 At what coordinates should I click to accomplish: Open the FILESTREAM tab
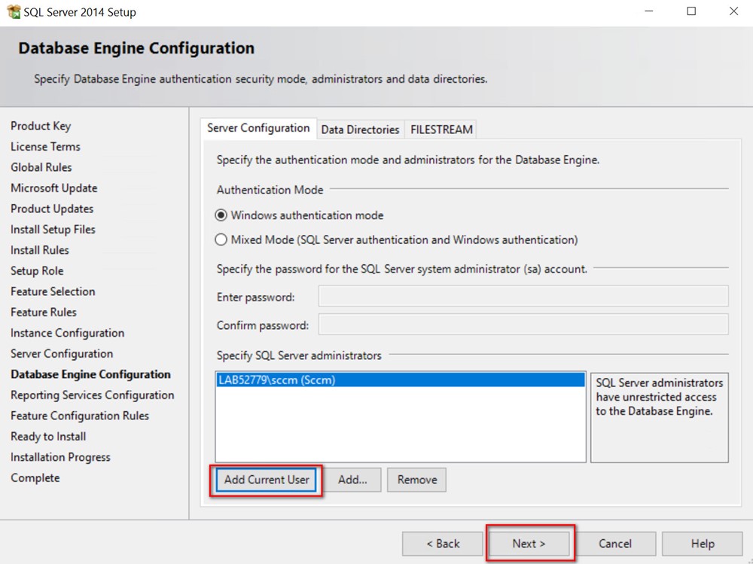pos(441,130)
